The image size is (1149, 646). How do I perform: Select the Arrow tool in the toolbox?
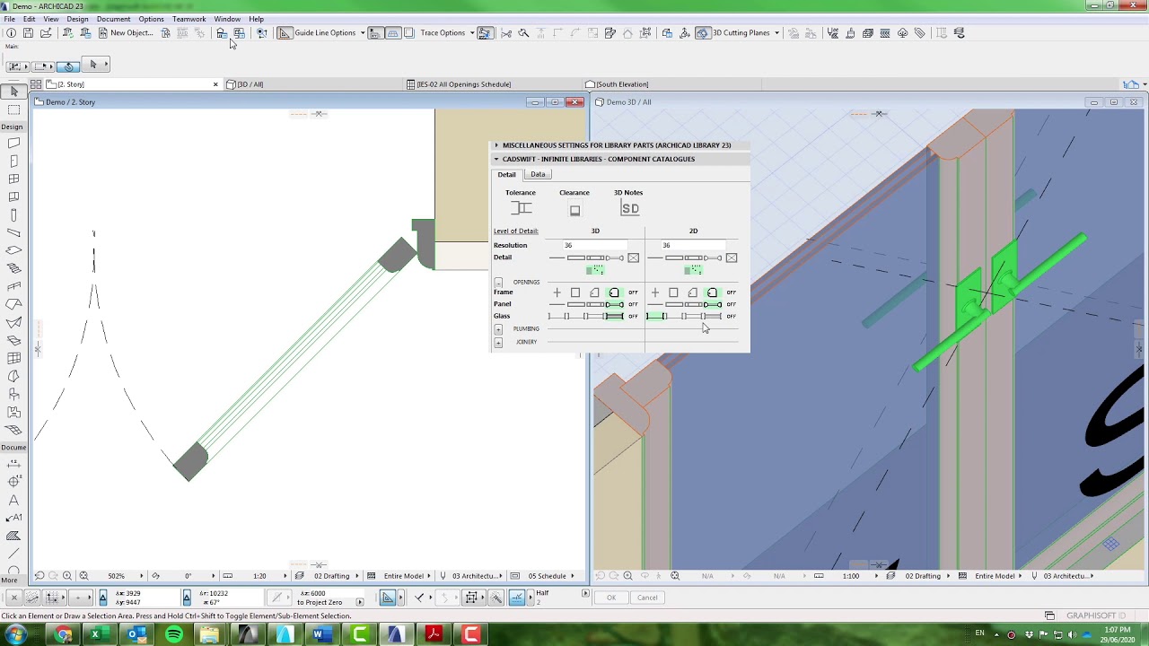coord(13,92)
